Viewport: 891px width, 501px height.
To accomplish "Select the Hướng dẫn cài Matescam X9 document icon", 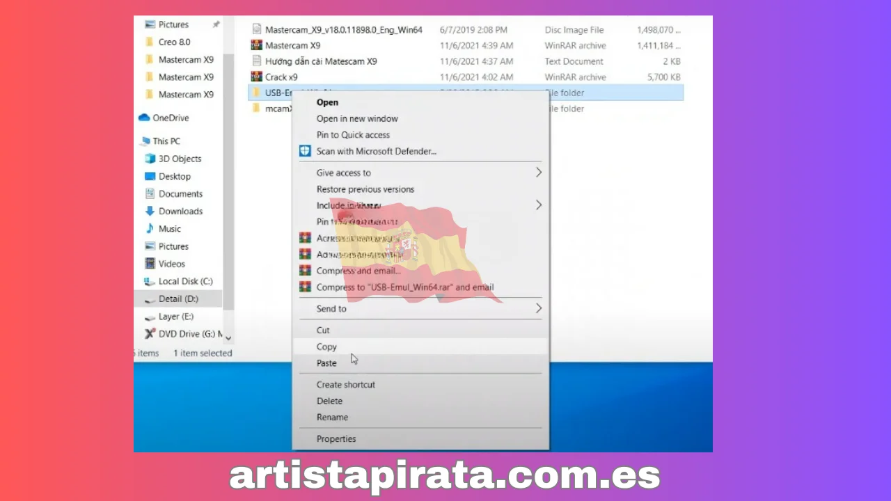I will pos(256,61).
